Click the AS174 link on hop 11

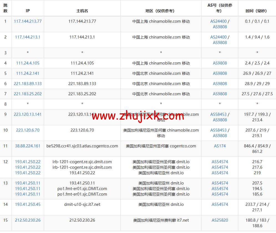coord(220,146)
